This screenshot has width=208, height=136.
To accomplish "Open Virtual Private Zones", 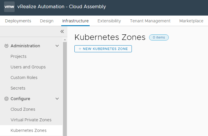I will [x=31, y=120].
